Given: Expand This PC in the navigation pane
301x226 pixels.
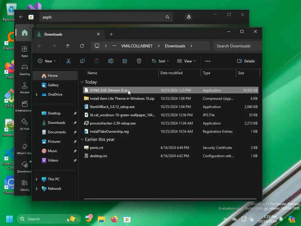Looking at the screenshot, I should coord(36,179).
